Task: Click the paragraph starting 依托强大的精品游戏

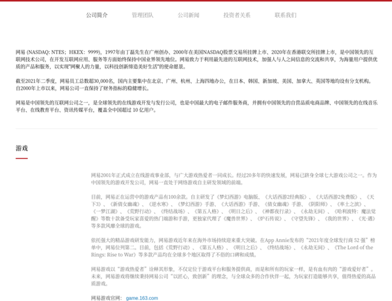Action: [233, 247]
